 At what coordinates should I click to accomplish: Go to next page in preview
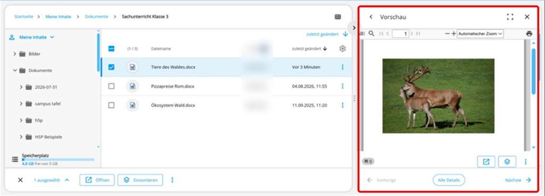point(412,34)
